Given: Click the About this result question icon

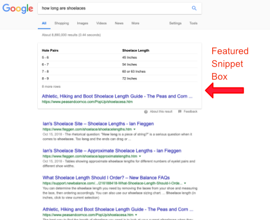Looking at the screenshot, I should [146, 112].
